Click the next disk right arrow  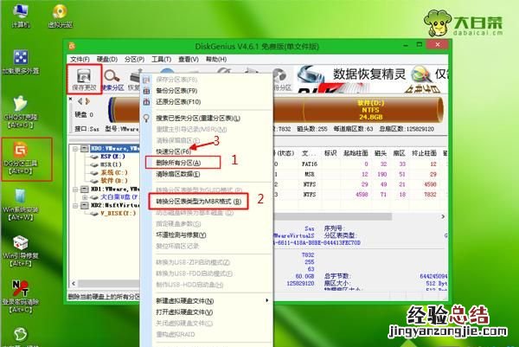point(87,101)
